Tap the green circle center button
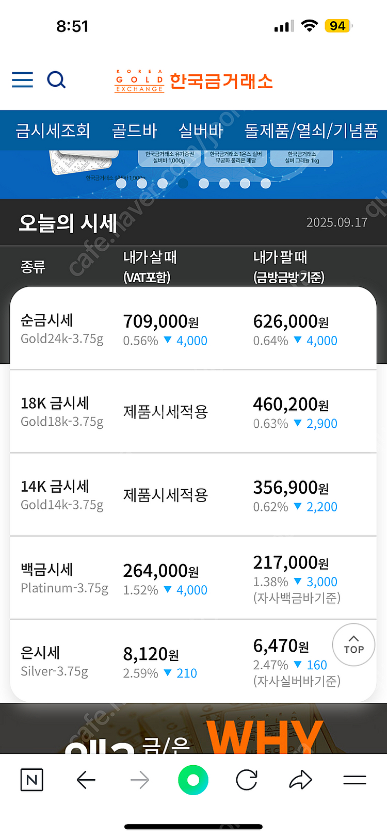 193,780
